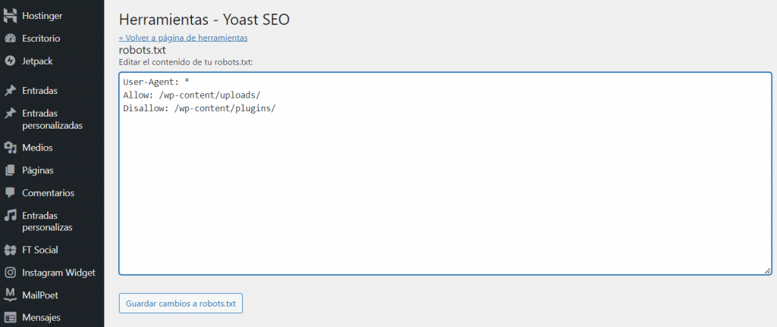Image resolution: width=777 pixels, height=327 pixels.
Task: Follow the Volver a página de herramientas link
Action: [x=183, y=37]
